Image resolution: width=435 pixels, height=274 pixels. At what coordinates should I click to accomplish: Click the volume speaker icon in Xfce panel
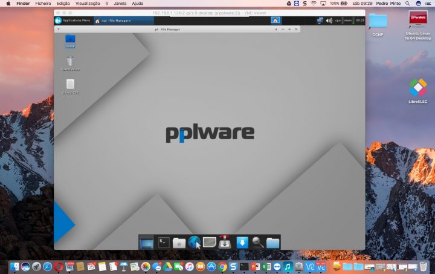[x=329, y=21]
